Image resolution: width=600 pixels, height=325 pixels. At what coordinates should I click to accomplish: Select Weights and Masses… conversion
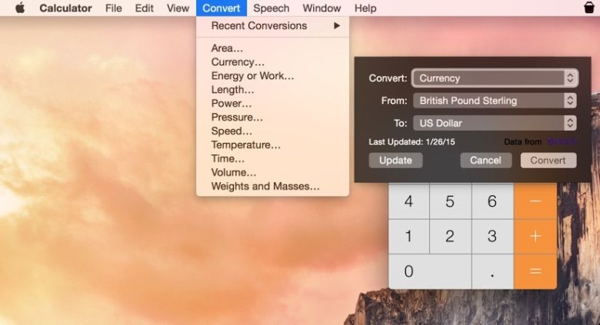pos(272,186)
